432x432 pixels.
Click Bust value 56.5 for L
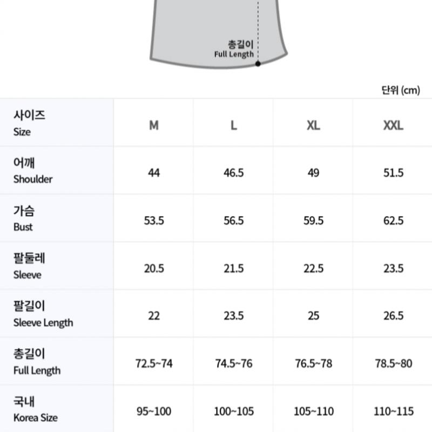coord(233,220)
